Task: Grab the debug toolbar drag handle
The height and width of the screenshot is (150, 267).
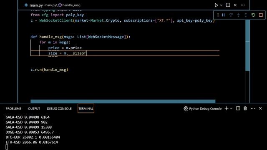Action: (218, 15)
